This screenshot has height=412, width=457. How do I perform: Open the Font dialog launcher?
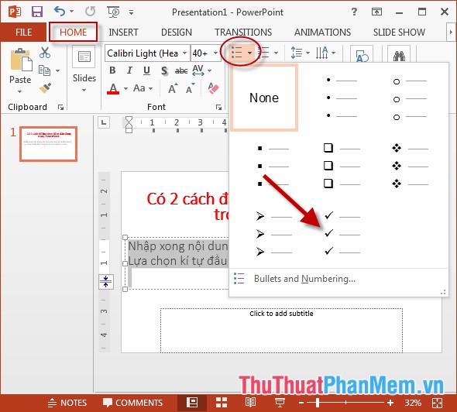[218, 107]
